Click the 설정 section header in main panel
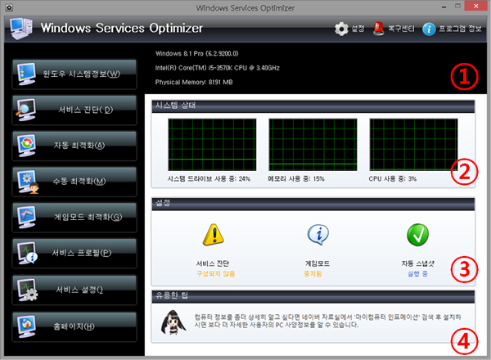Image resolution: width=491 pixels, height=360 pixels. (x=313, y=204)
